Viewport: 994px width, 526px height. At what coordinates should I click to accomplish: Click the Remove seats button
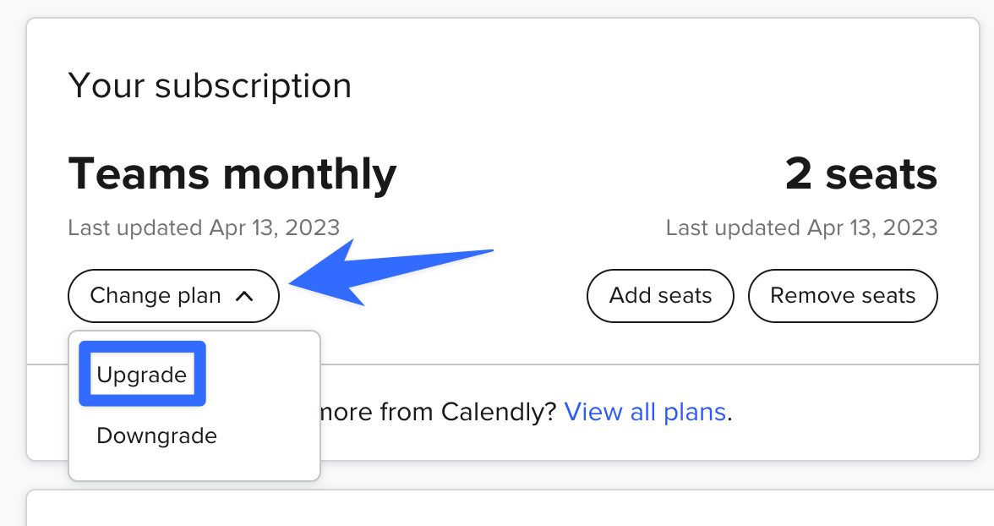(843, 296)
